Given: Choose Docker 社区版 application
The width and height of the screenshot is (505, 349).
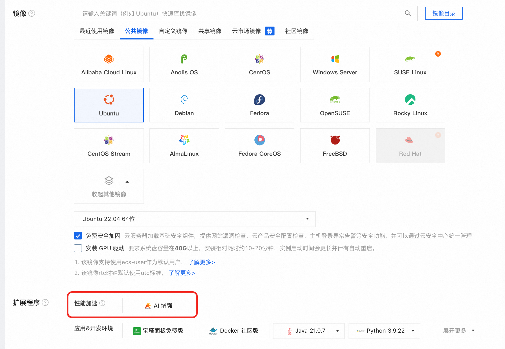Looking at the screenshot, I should coord(233,330).
